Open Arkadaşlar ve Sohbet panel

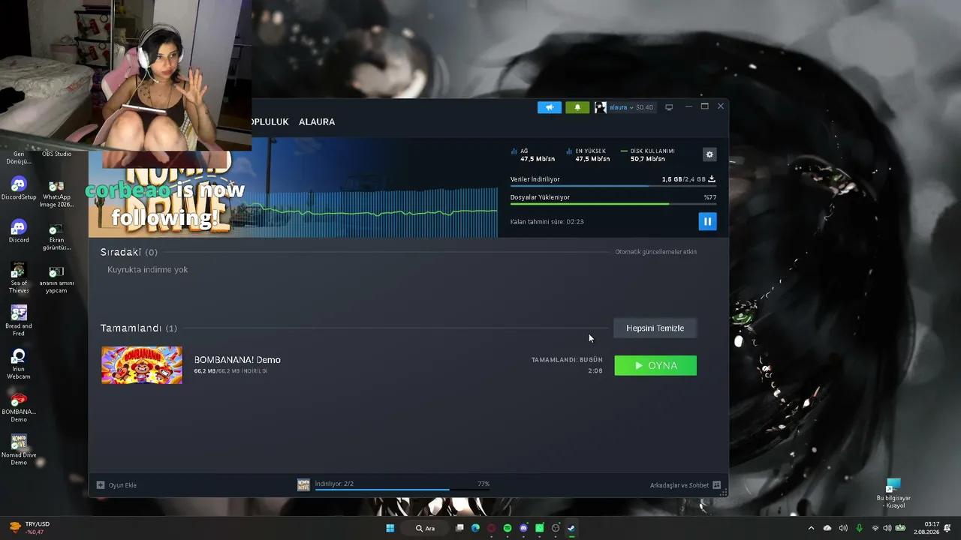[x=679, y=485]
